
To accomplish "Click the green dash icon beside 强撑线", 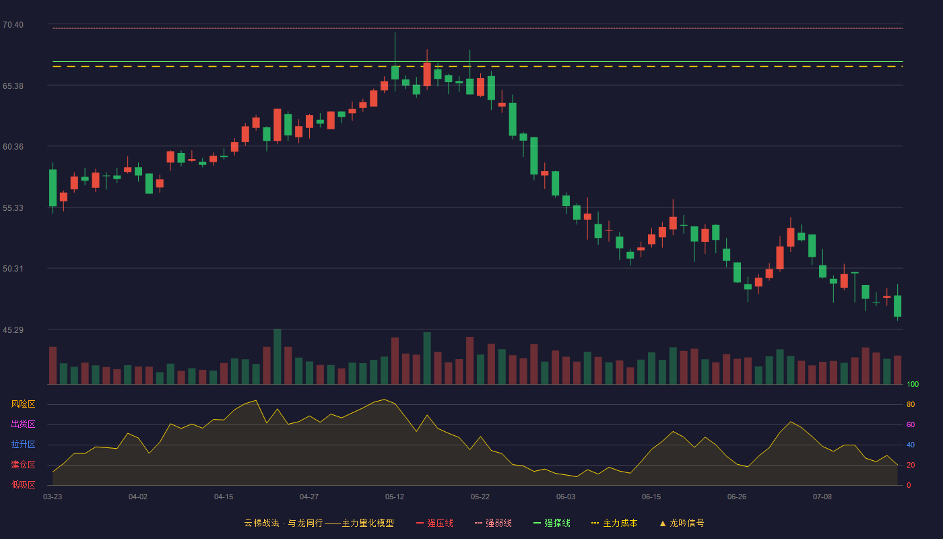I will (538, 524).
